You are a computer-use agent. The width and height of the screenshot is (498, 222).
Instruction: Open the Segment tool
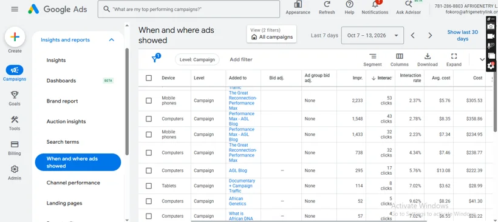372,59
